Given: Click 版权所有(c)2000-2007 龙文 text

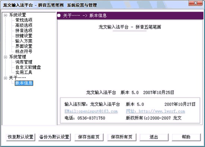Looking at the screenshot, I should tap(154, 118).
